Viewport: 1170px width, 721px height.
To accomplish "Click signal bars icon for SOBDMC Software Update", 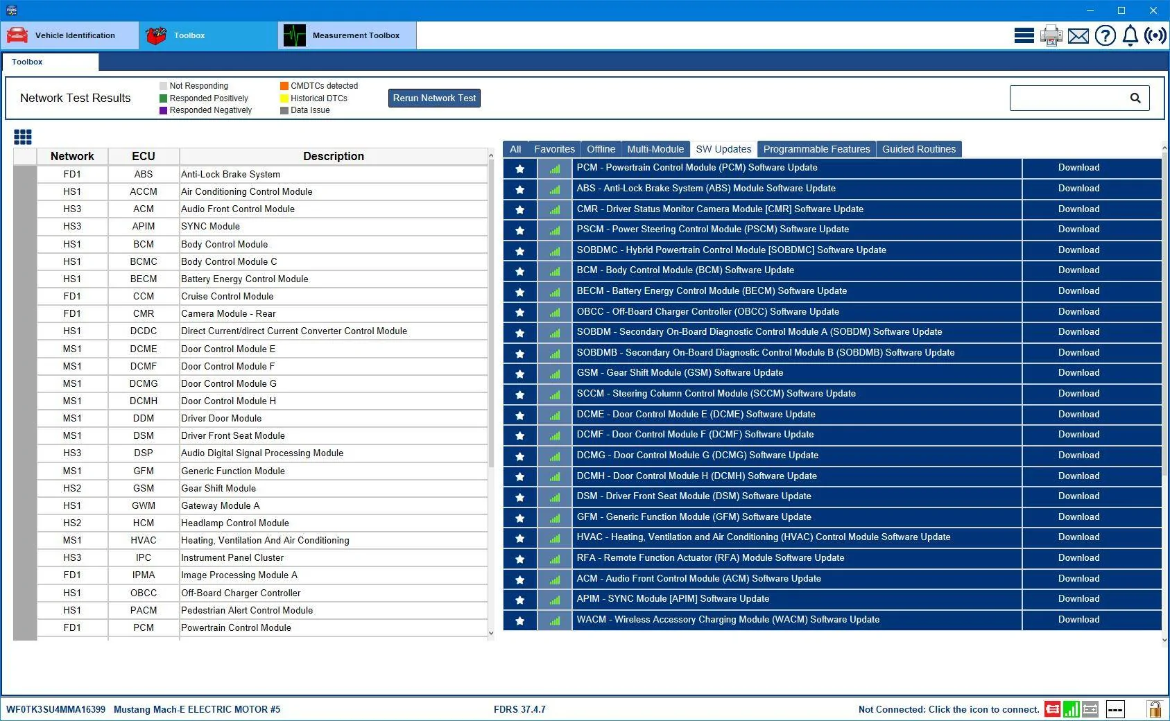I will click(x=554, y=250).
